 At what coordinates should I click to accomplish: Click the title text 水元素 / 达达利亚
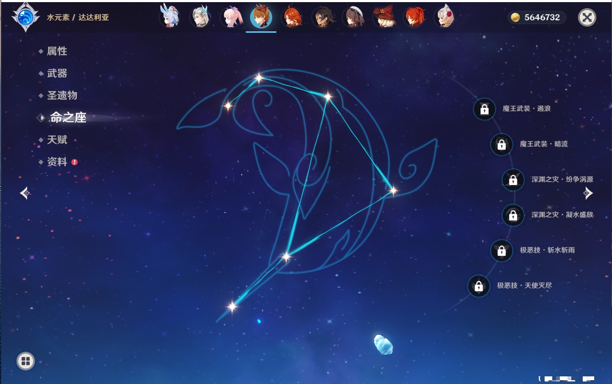(x=78, y=17)
